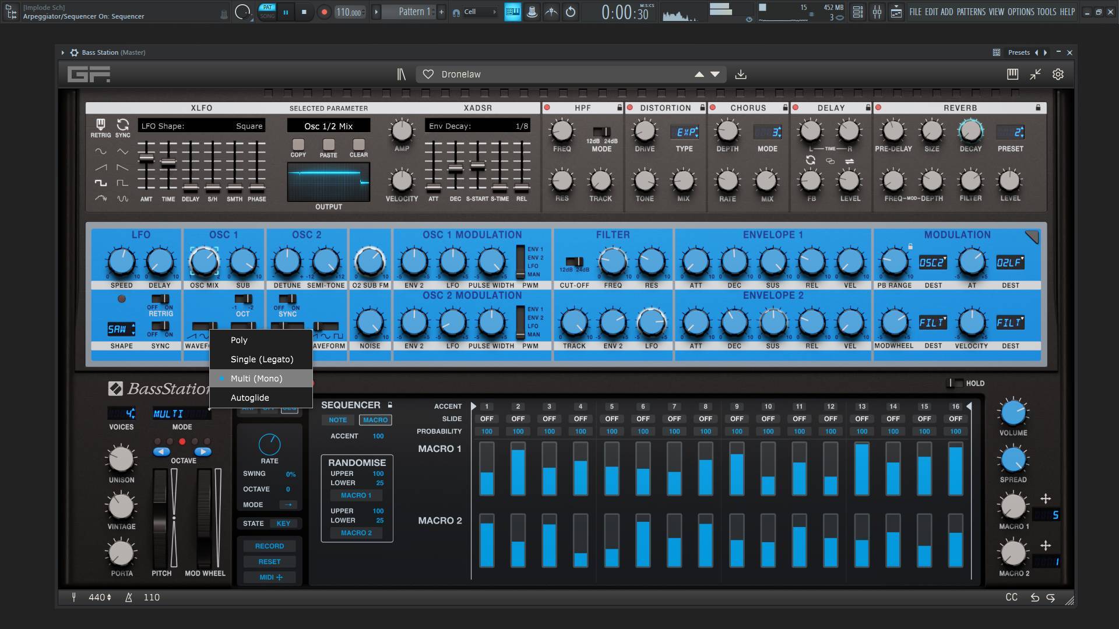Screen dimensions: 1119x629
Task: Open the LFO shape SAW selector
Action: coord(121,329)
